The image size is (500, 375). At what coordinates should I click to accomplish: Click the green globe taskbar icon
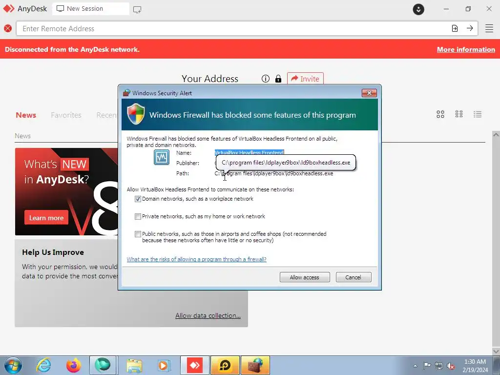coord(103,365)
